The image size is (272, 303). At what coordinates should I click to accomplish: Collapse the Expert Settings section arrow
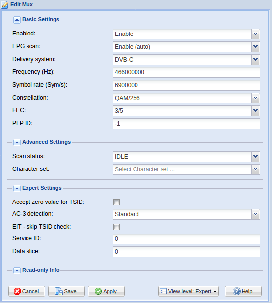(17, 188)
